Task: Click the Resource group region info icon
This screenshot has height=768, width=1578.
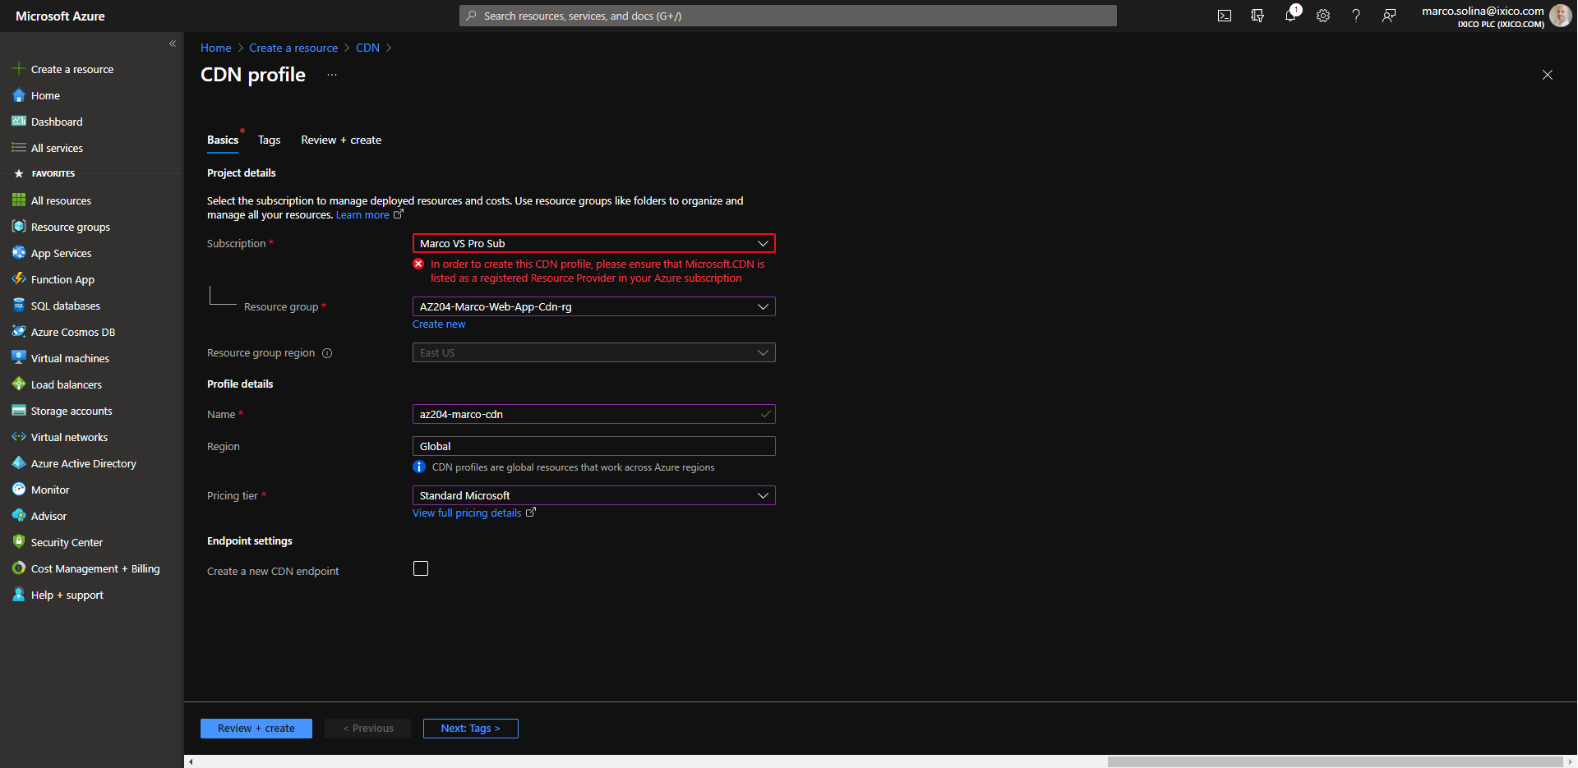Action: pyautogui.click(x=327, y=353)
